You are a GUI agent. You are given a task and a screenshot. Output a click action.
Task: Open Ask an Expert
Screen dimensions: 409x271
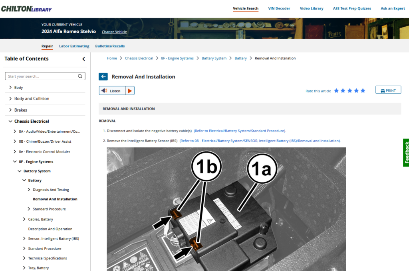(393, 9)
